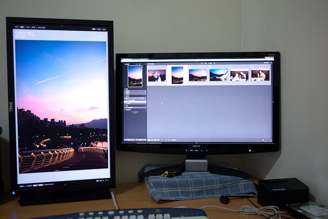Viewport: 328px width, 219px height.
Task: Set secondary loupe mode to Normal (正常)
Action: 94,29
